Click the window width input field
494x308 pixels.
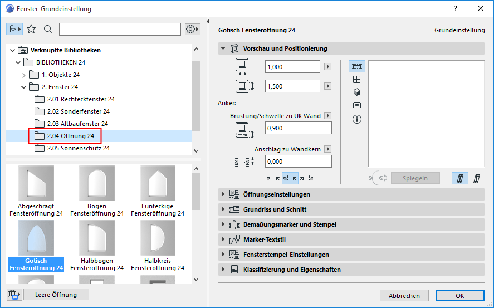point(293,67)
